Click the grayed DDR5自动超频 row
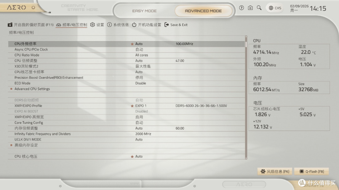The height and width of the screenshot is (190, 339). [126, 100]
